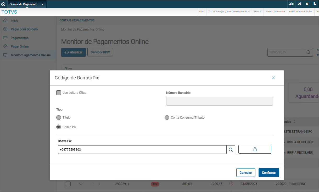The width and height of the screenshot is (319, 192).
Task: Open the three-dots menu in row 290029
Action: tap(92, 184)
